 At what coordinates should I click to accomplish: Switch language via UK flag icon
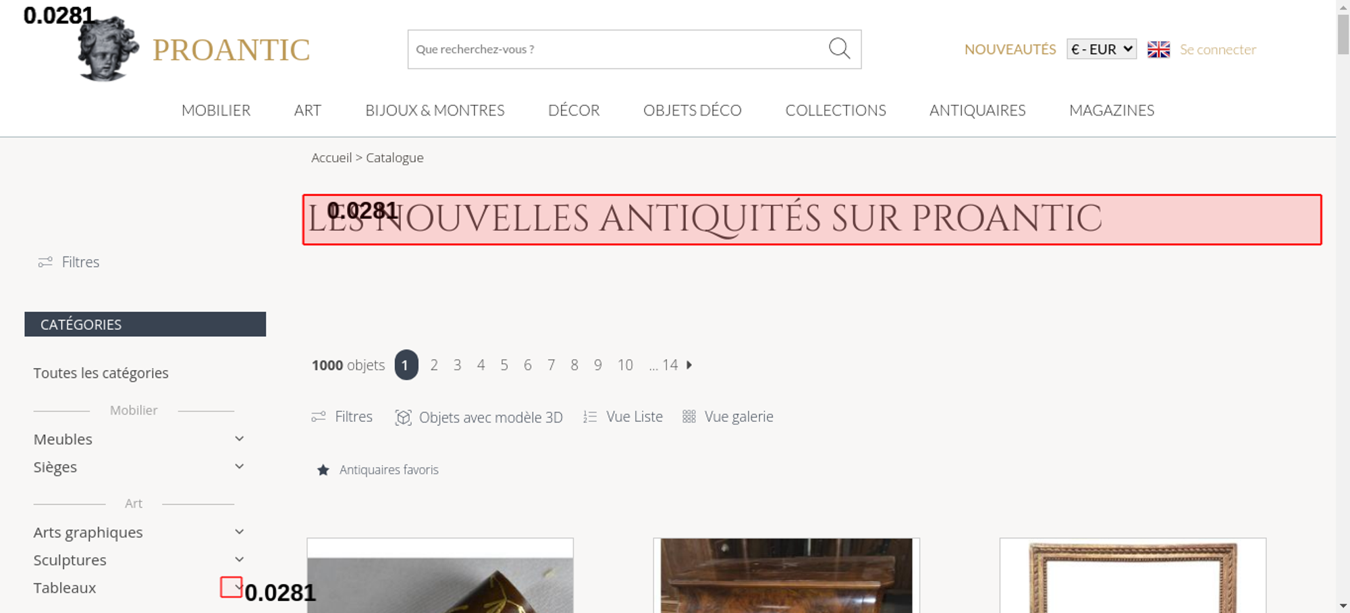1158,49
